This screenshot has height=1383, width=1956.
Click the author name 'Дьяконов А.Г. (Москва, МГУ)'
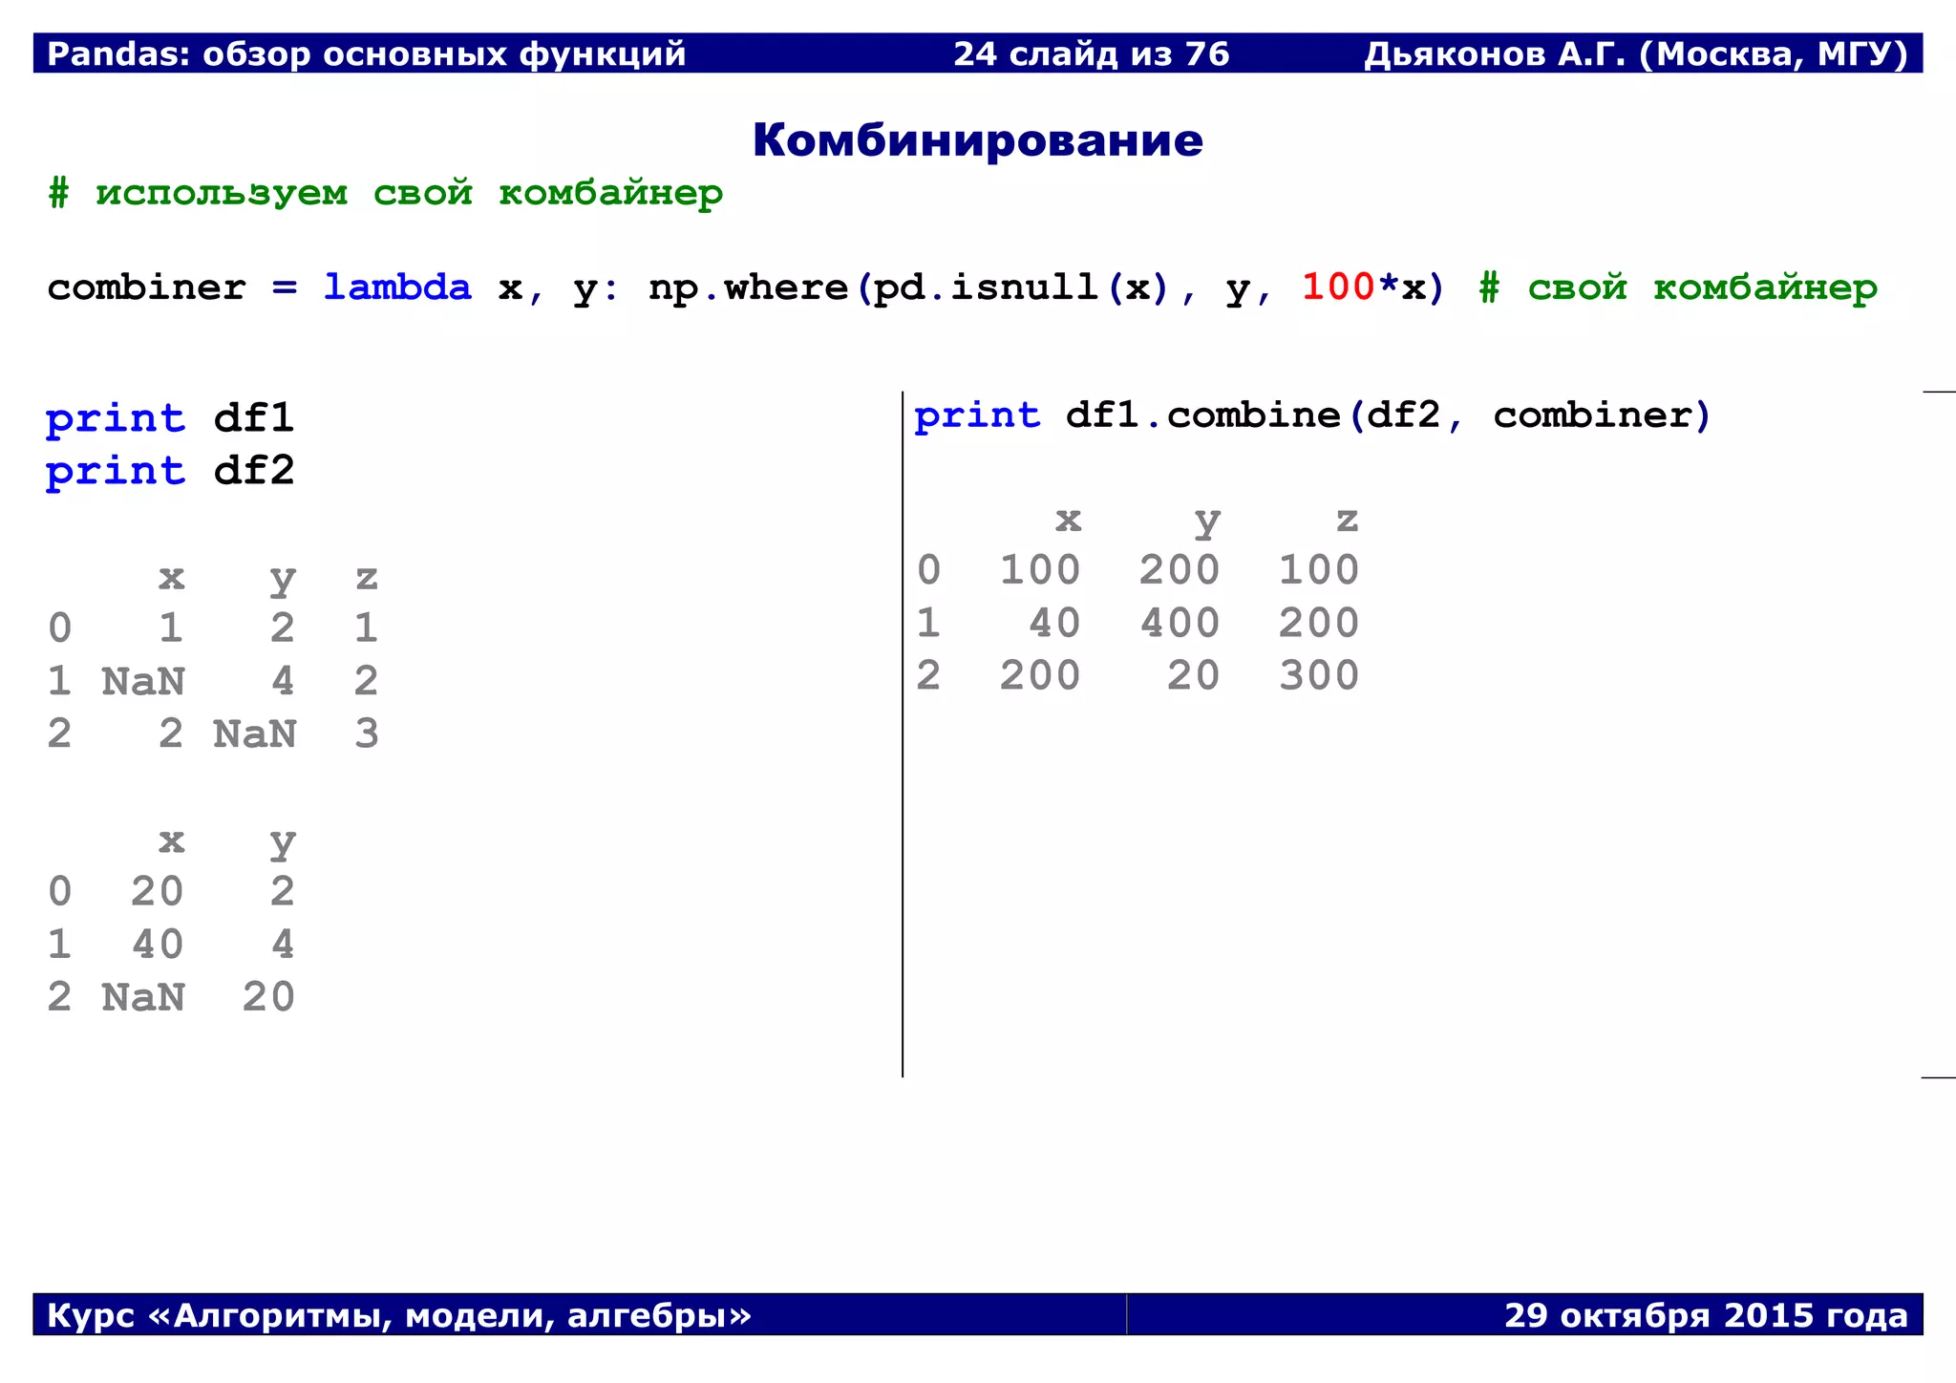[x=1636, y=53]
